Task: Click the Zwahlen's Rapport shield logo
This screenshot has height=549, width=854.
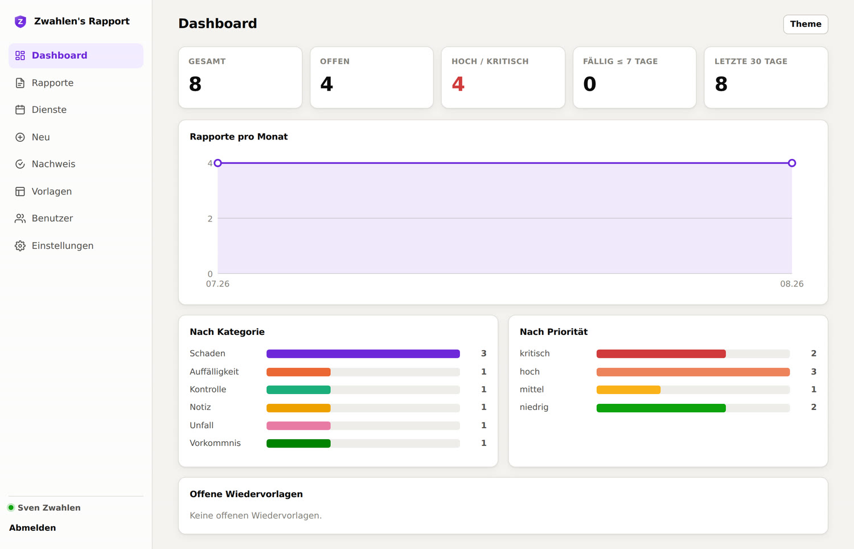Action: click(x=20, y=22)
